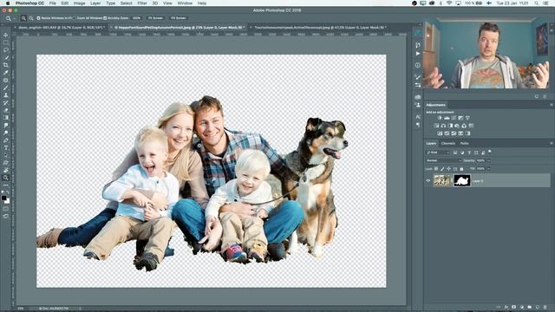The width and height of the screenshot is (555, 312).
Task: Select the Rectangular Marquee tool
Action: tap(6, 42)
